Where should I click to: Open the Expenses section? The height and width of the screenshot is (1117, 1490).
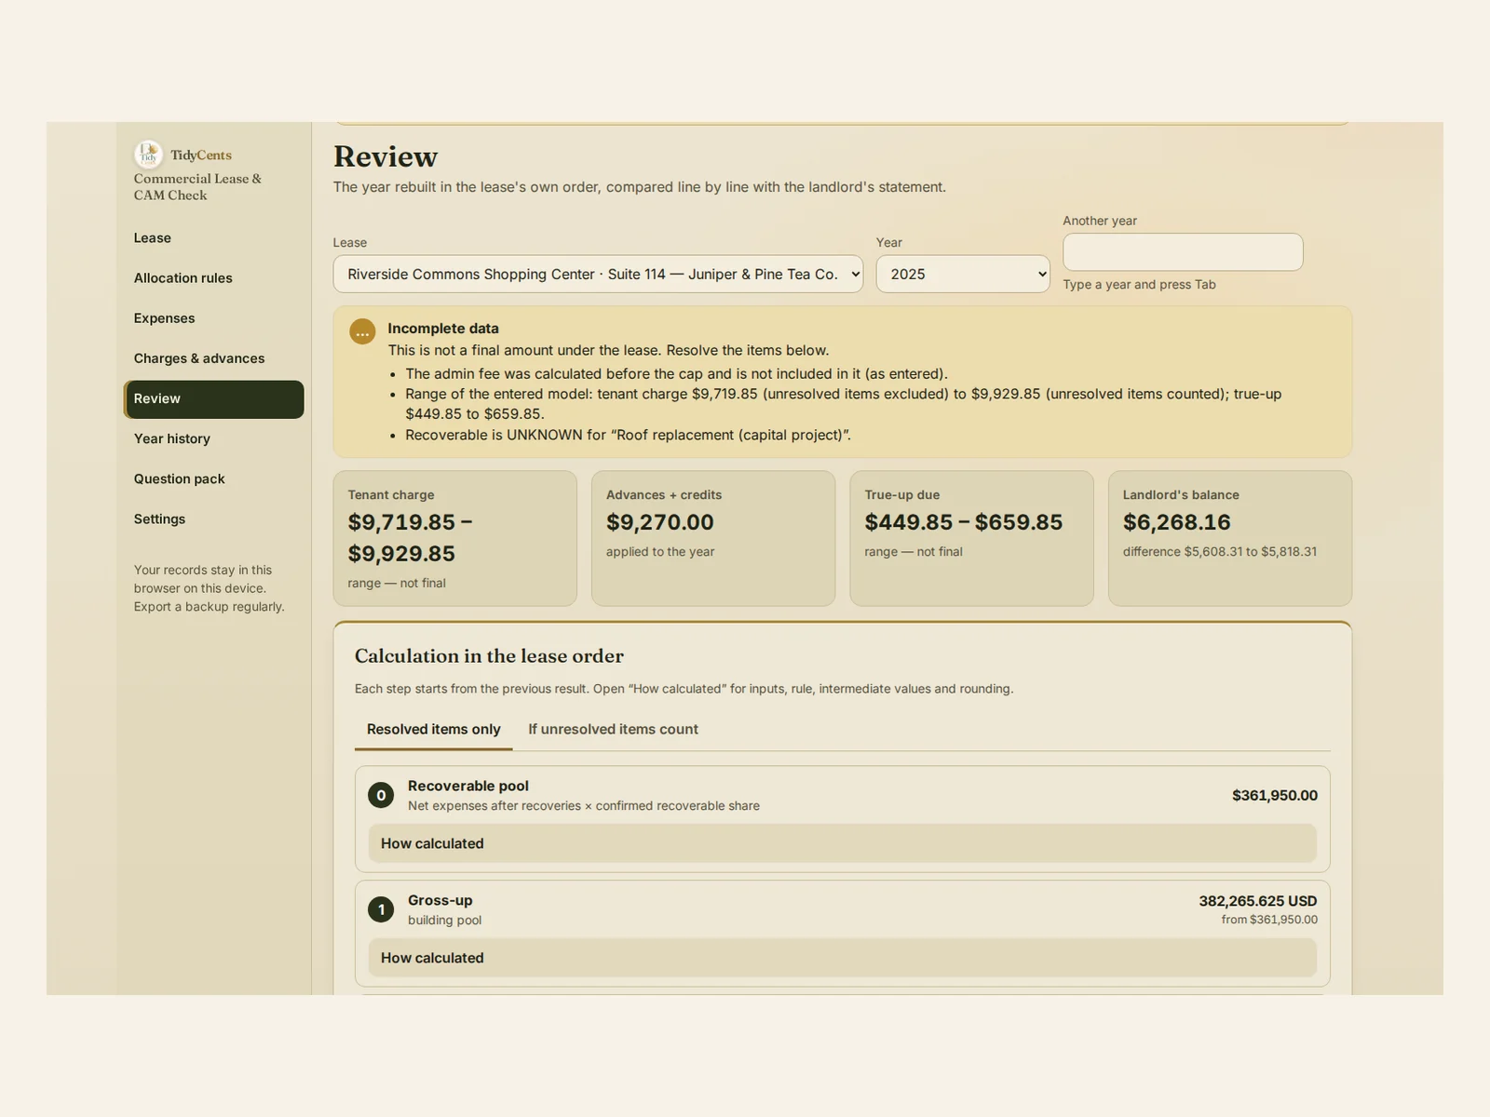213,318
